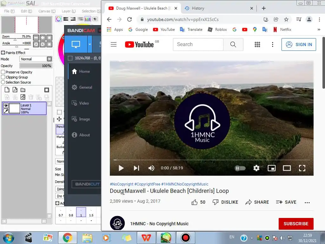Screen dimensions: 325x244
Task: Click the layer Opacity slider bar
Action: click(36, 66)
